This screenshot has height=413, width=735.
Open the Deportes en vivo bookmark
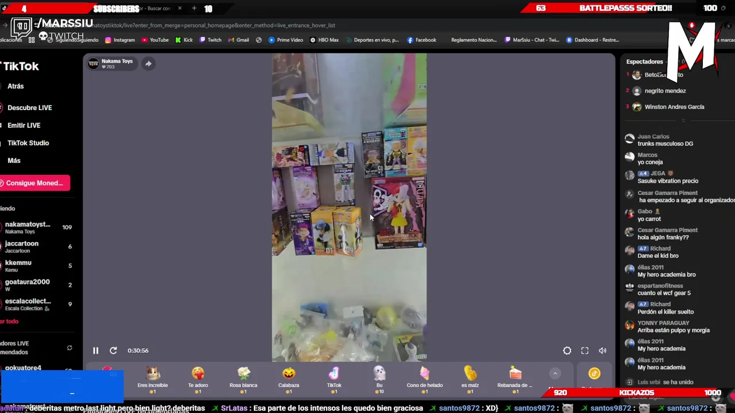372,40
